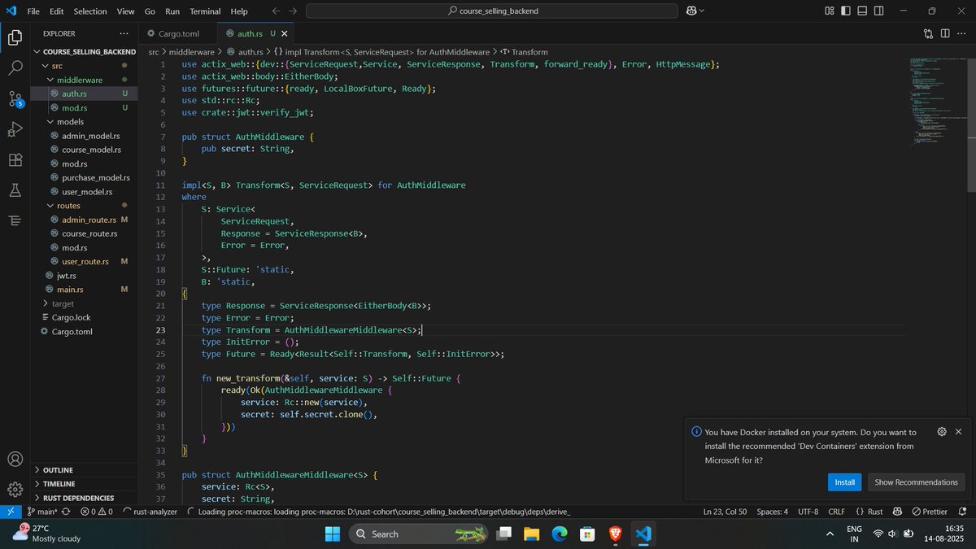The image size is (976, 549).
Task: Click Customize Layout icon in title bar
Action: (830, 11)
